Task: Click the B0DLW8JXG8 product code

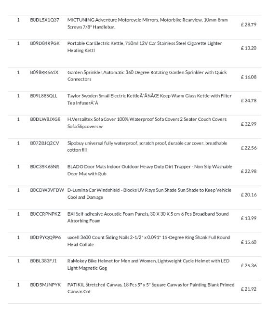Action: pyautogui.click(x=45, y=119)
